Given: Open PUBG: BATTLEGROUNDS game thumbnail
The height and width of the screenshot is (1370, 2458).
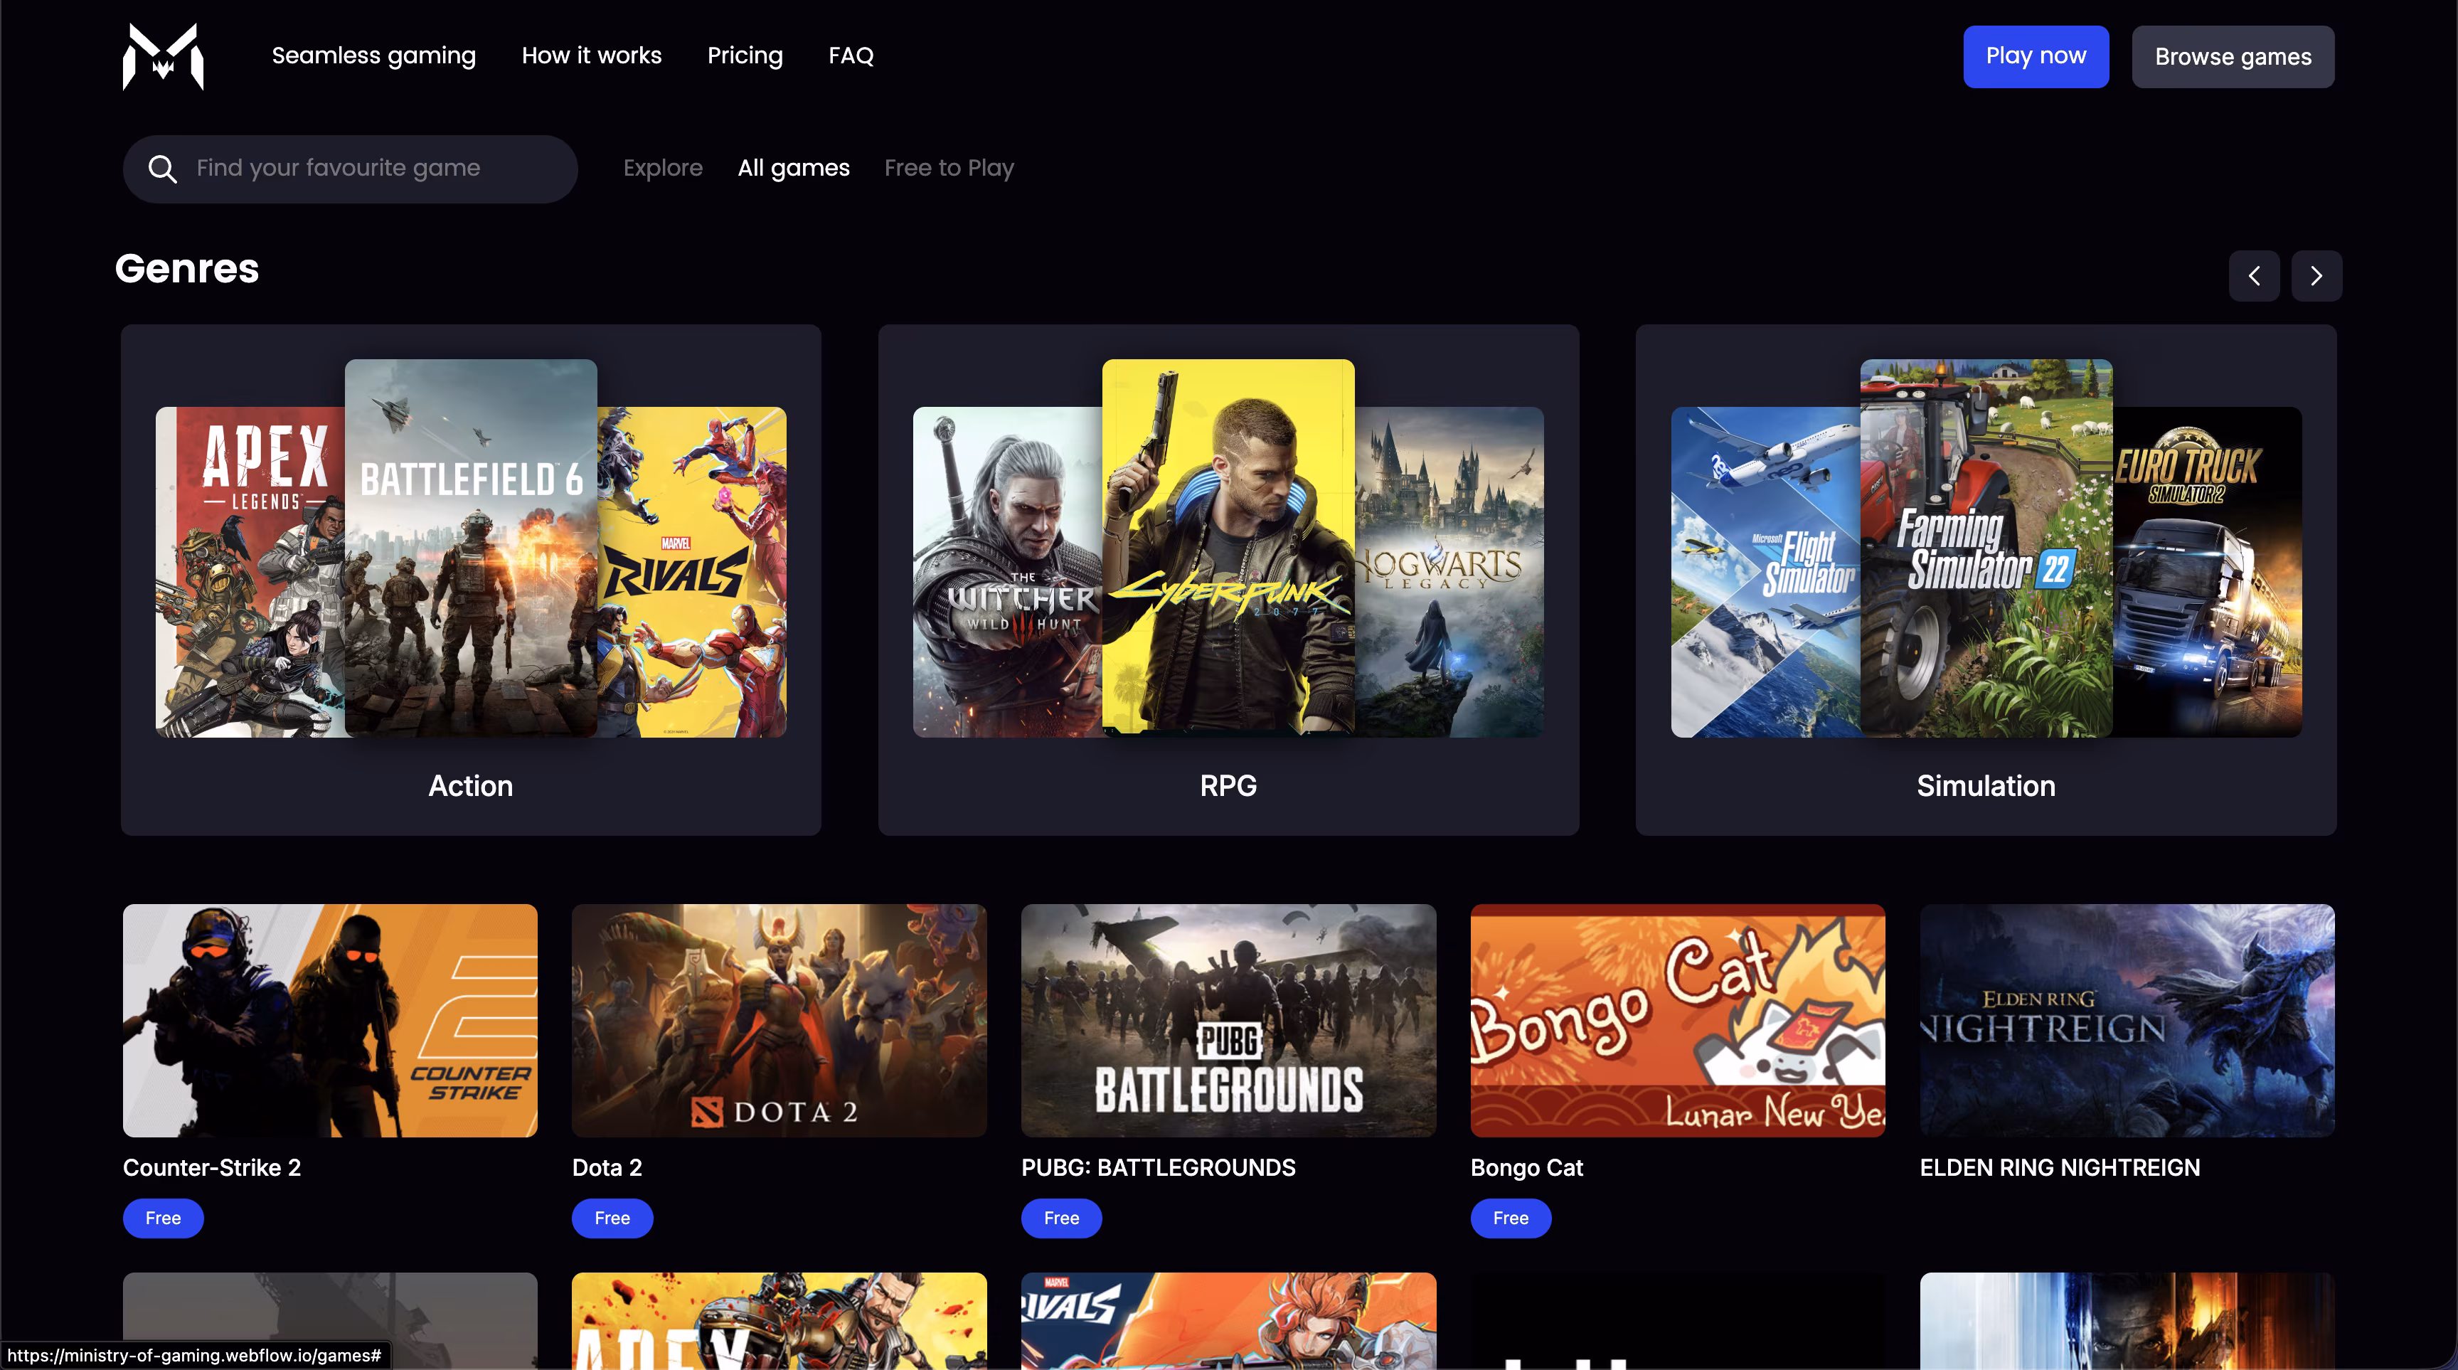Looking at the screenshot, I should [1228, 1020].
